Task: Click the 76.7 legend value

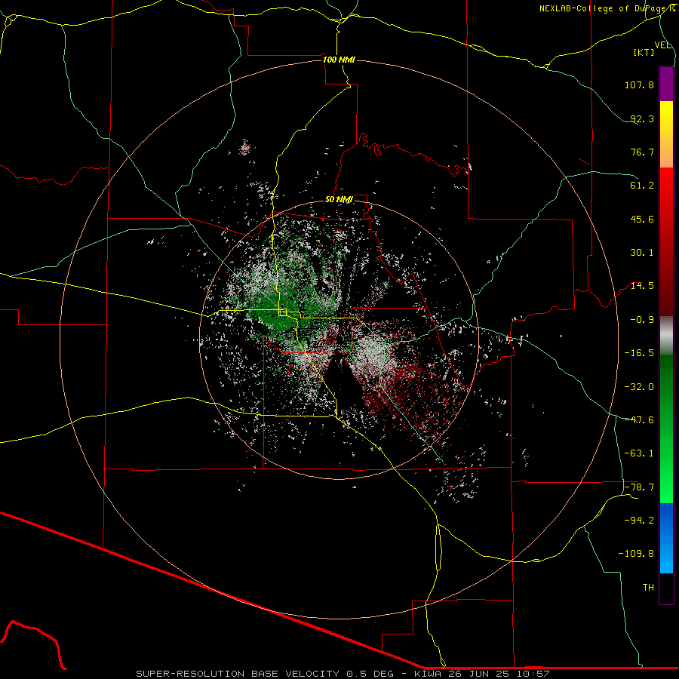Action: click(x=642, y=152)
